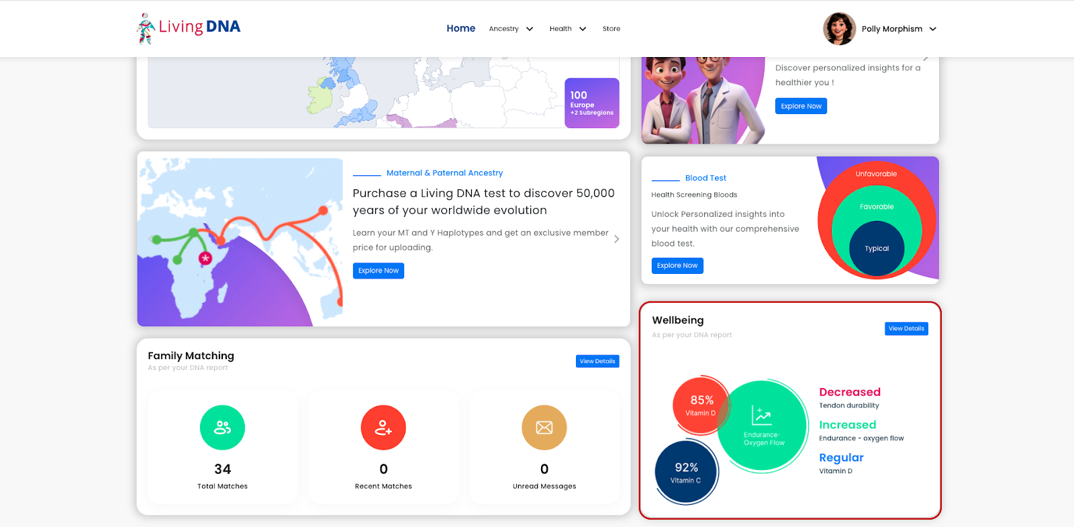
Task: Click the Living DNA logo
Action: (189, 28)
